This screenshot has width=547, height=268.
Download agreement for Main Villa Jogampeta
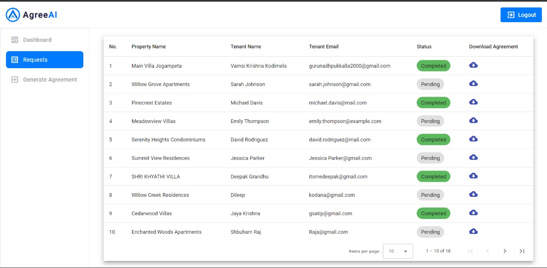473,65
